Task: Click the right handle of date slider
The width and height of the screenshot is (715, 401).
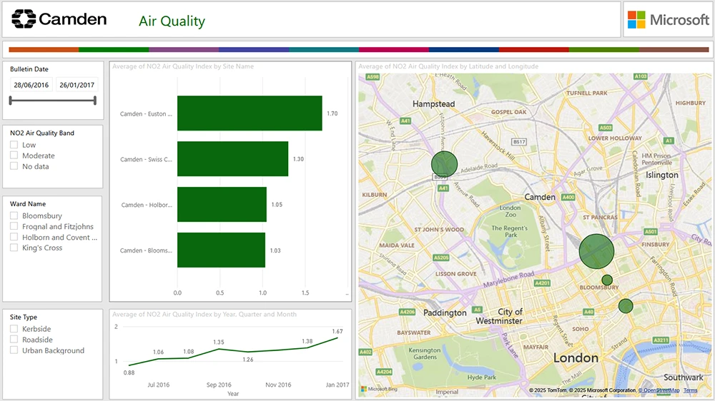Action: coord(95,100)
